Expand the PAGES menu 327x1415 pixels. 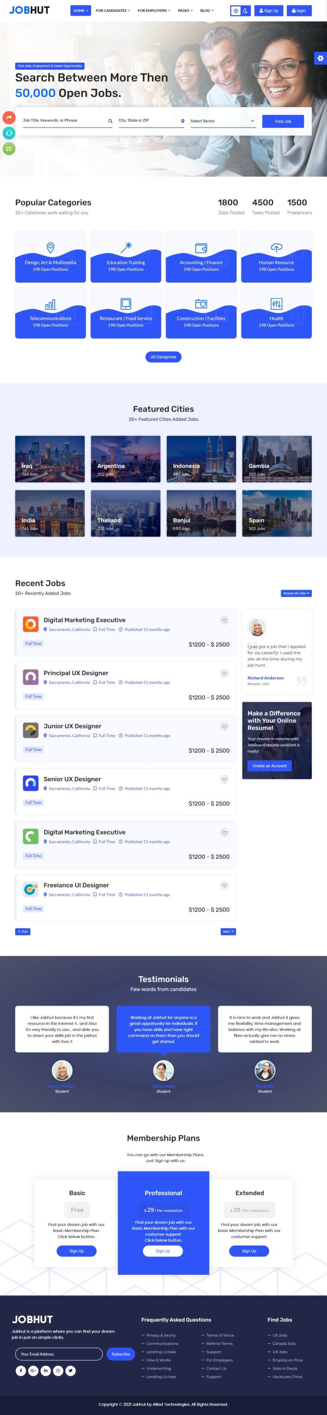tap(185, 10)
